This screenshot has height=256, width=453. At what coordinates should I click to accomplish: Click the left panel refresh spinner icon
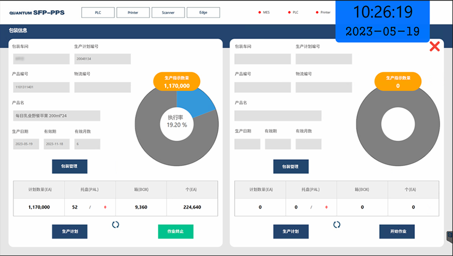116,225
